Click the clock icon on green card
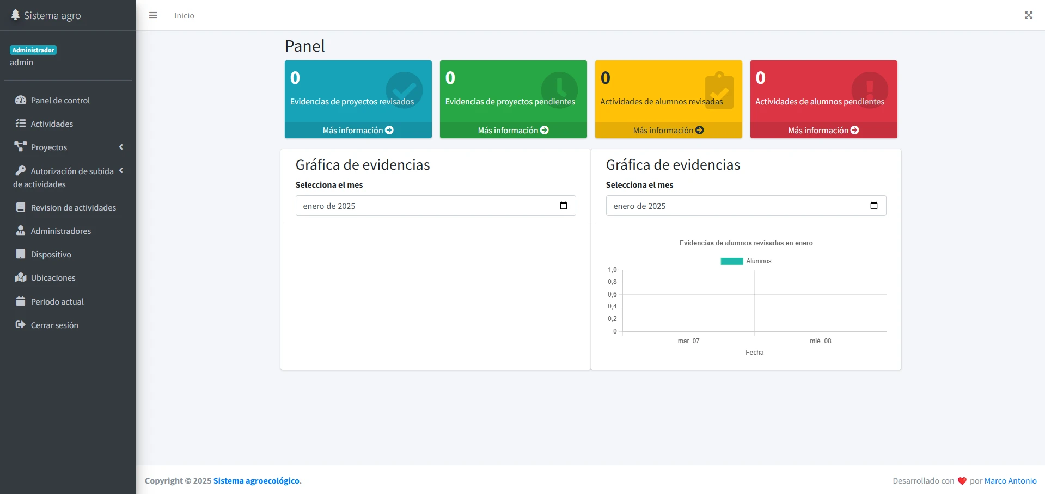 pyautogui.click(x=559, y=90)
